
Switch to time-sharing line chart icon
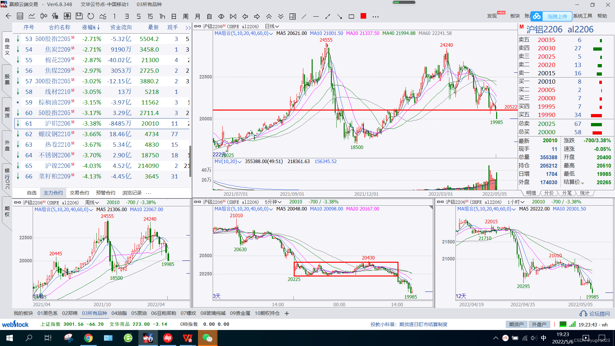click(32, 16)
